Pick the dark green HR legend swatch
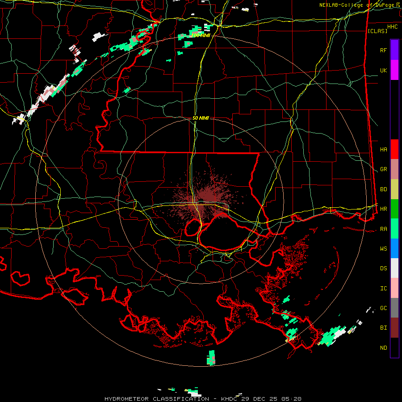This screenshot has width=402, height=402. tap(394, 209)
